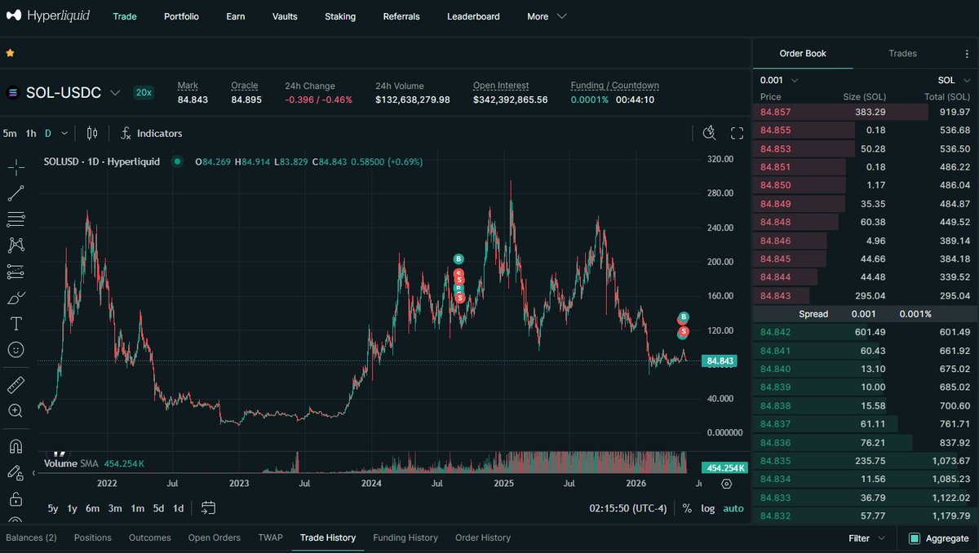979x553 pixels.
Task: Switch to the Trades tab
Action: (x=902, y=53)
